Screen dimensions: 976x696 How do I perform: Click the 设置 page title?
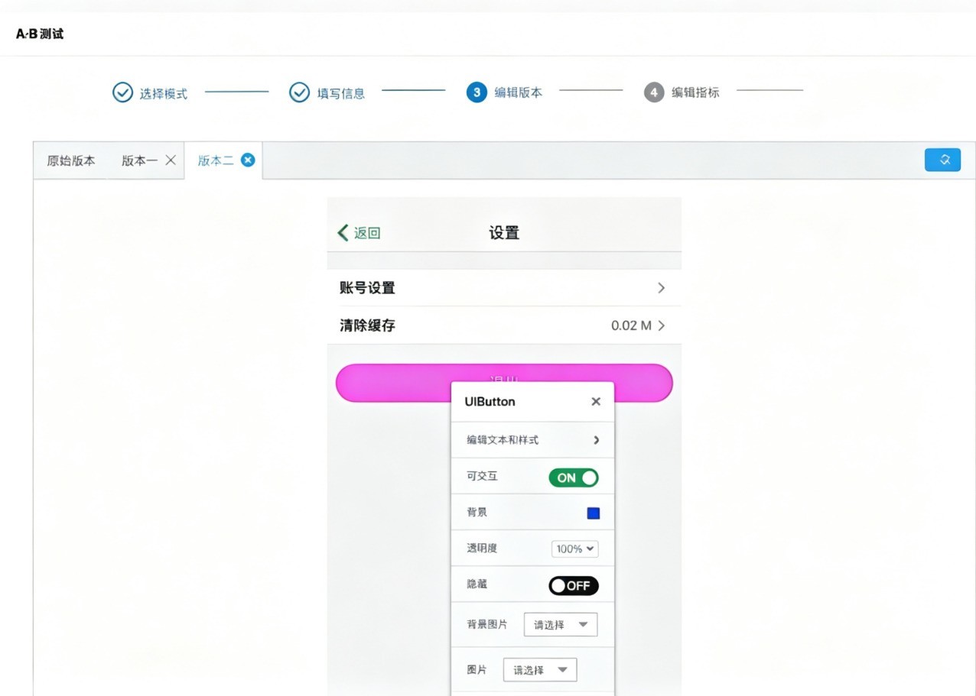(x=504, y=233)
